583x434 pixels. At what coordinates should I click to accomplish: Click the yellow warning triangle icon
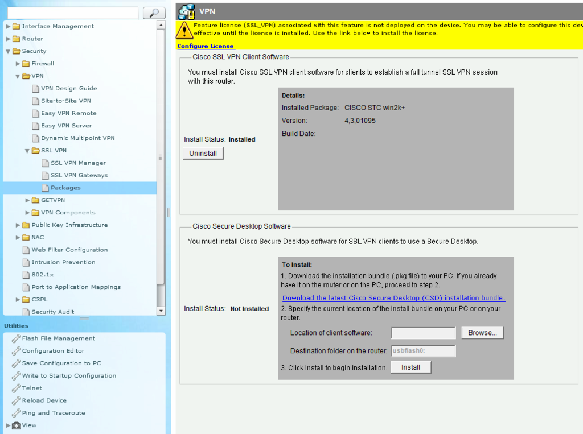[x=184, y=30]
